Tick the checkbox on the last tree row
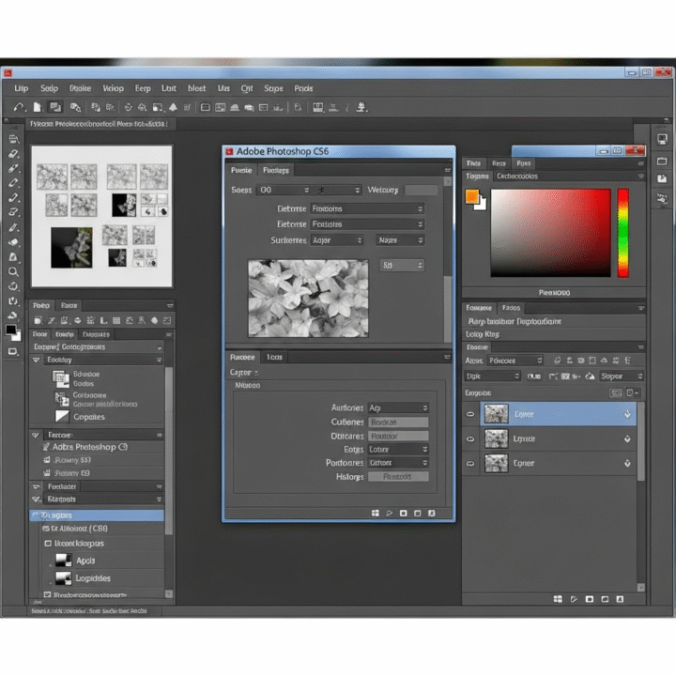Image resolution: width=676 pixels, height=676 pixels. [x=48, y=595]
